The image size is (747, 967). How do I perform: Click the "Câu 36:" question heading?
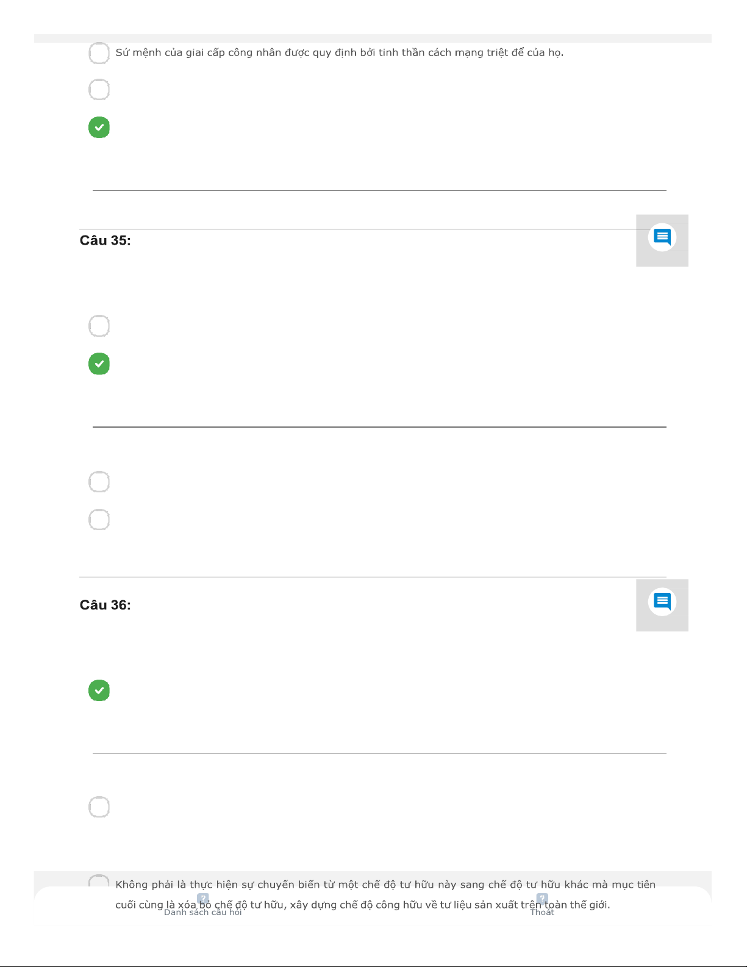[x=105, y=605]
